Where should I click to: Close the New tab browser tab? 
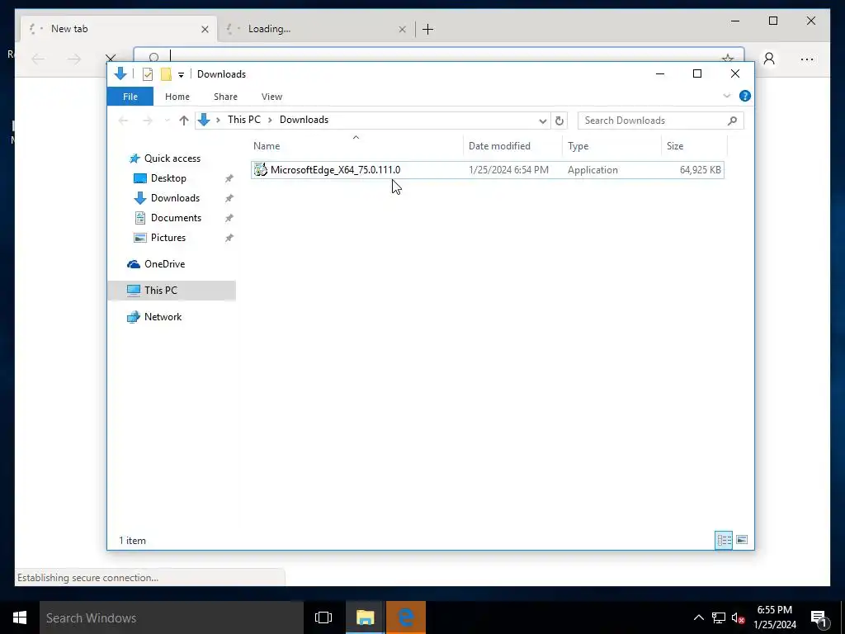[205, 29]
